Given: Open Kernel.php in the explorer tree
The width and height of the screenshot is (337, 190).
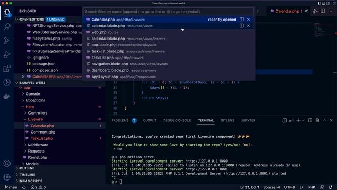Looking at the screenshot, I should (37, 157).
